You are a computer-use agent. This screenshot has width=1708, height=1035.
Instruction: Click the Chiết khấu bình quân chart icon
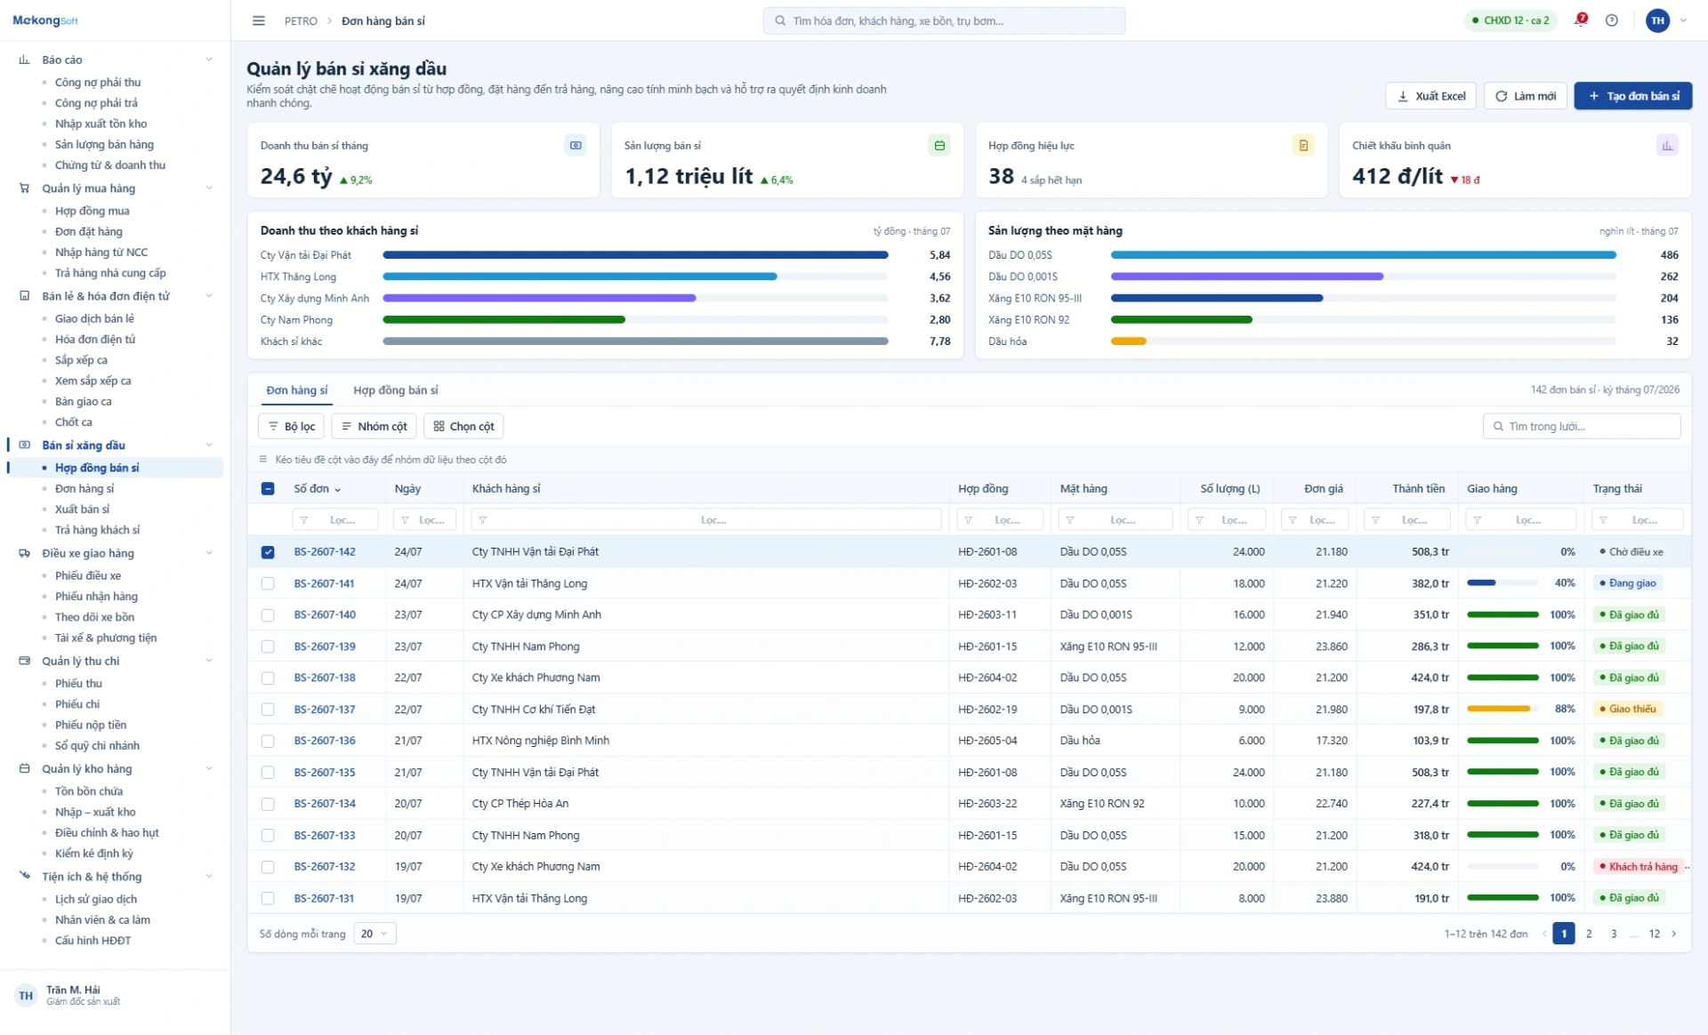[1667, 145]
